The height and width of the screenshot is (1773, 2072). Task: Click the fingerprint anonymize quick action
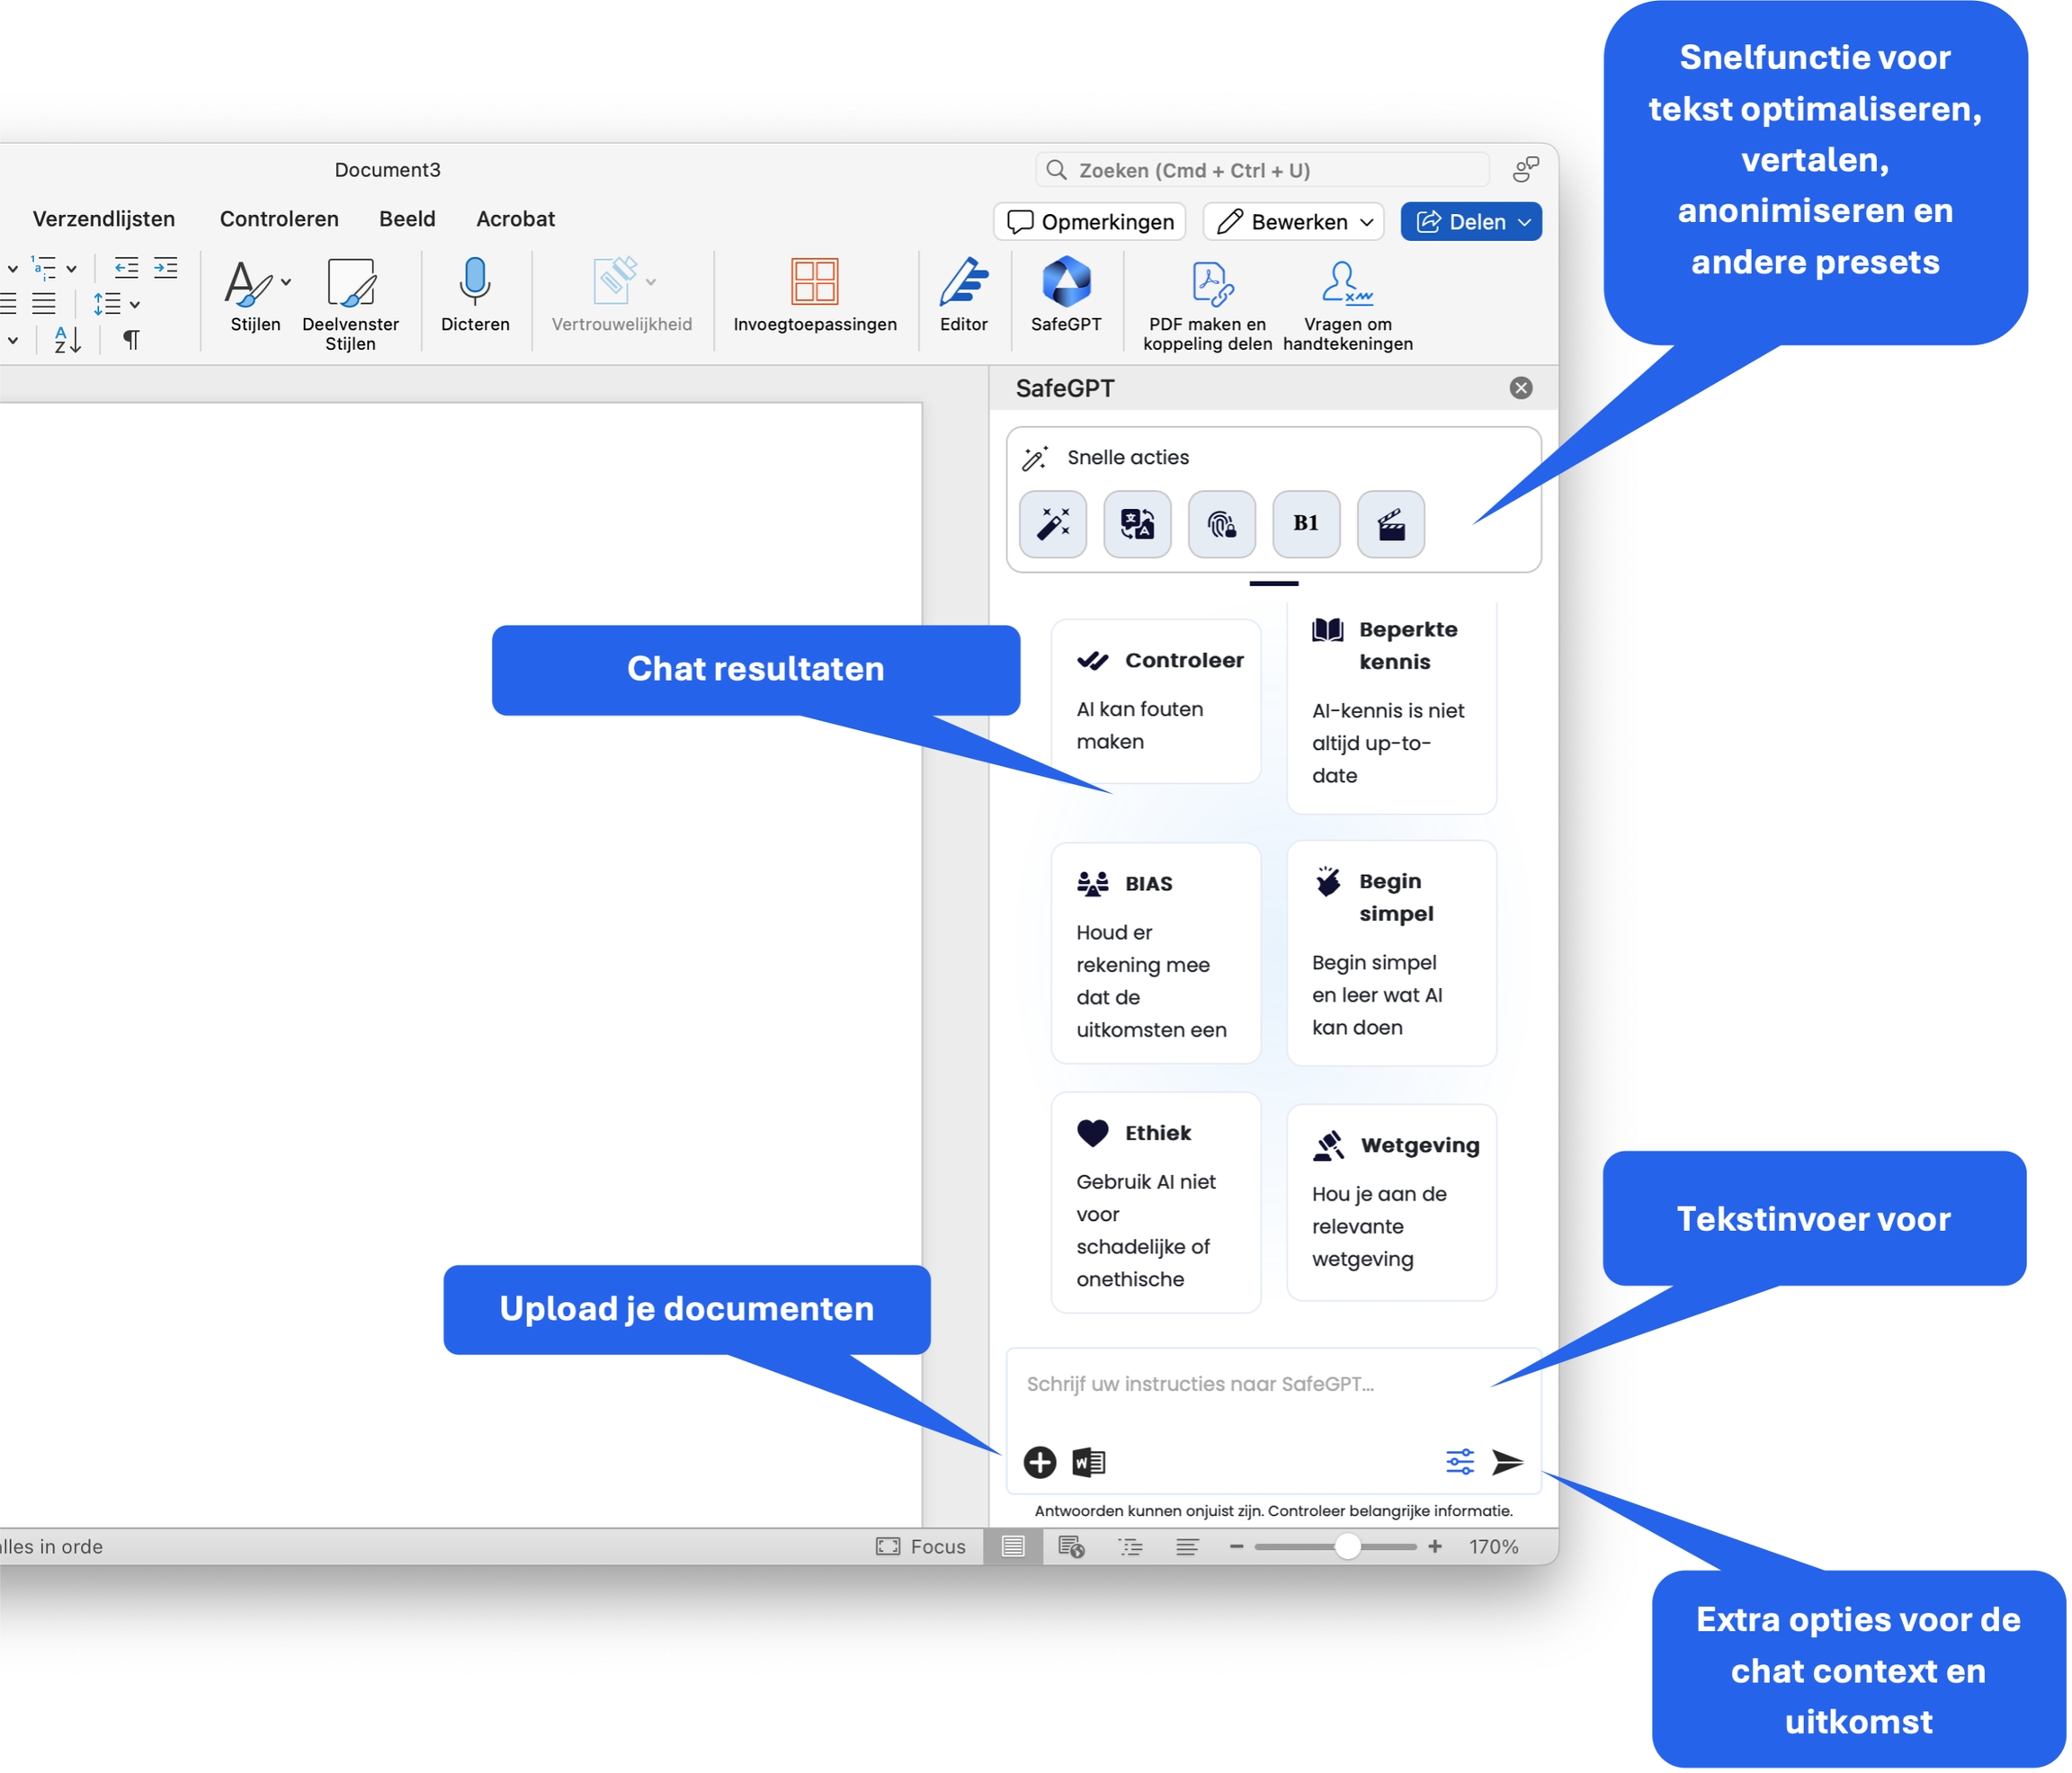click(1222, 523)
